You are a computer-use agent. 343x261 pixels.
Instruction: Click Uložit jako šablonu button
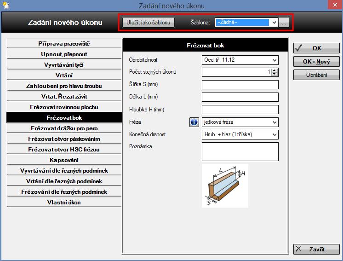[x=148, y=23]
